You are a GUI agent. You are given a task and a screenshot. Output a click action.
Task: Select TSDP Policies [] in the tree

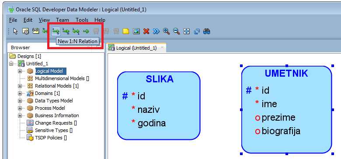click(51, 138)
